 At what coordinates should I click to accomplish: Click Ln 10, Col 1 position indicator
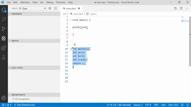[x=119, y=105]
